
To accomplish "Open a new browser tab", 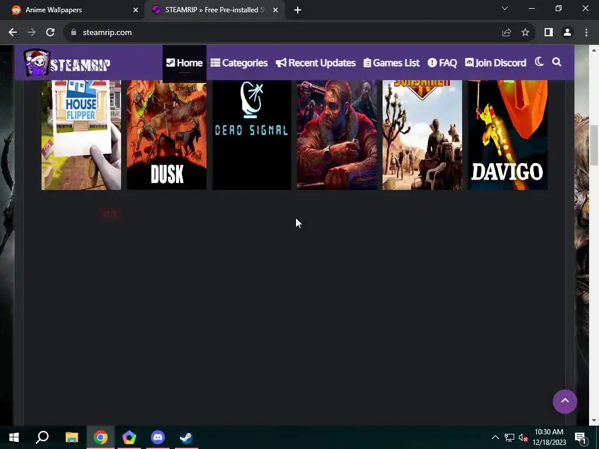I will pyautogui.click(x=298, y=11).
